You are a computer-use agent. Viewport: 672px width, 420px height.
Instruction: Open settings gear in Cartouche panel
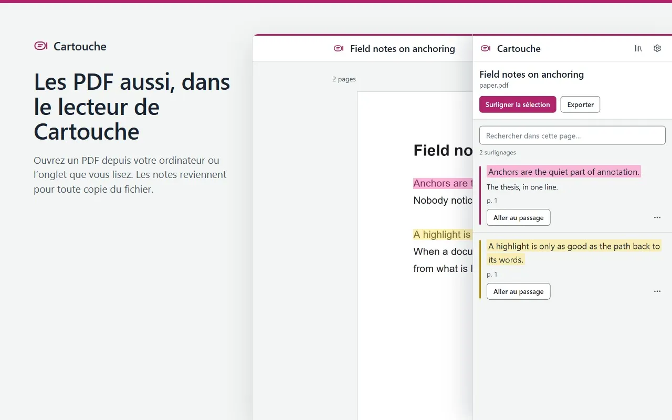[x=657, y=48]
